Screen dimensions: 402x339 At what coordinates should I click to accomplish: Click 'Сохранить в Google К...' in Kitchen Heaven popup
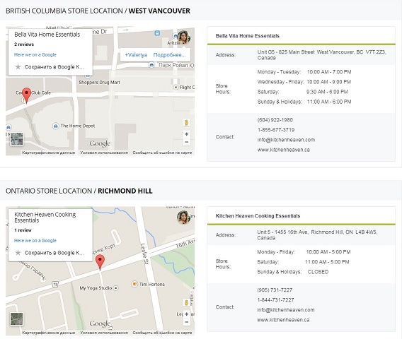pyautogui.click(x=54, y=253)
